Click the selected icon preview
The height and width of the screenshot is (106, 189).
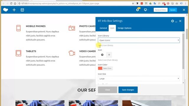click(x=102, y=55)
